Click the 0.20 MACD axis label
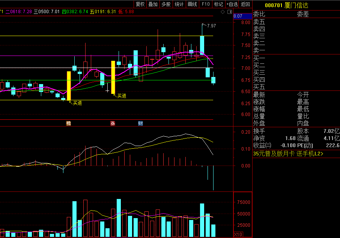The height and width of the screenshot is (238, 340). click(246, 132)
